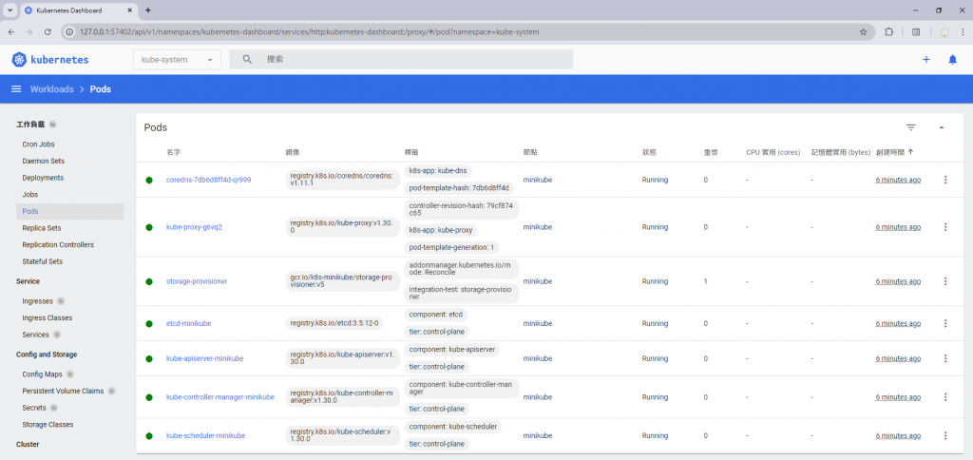Open Stateful Sets in sidebar

click(43, 261)
